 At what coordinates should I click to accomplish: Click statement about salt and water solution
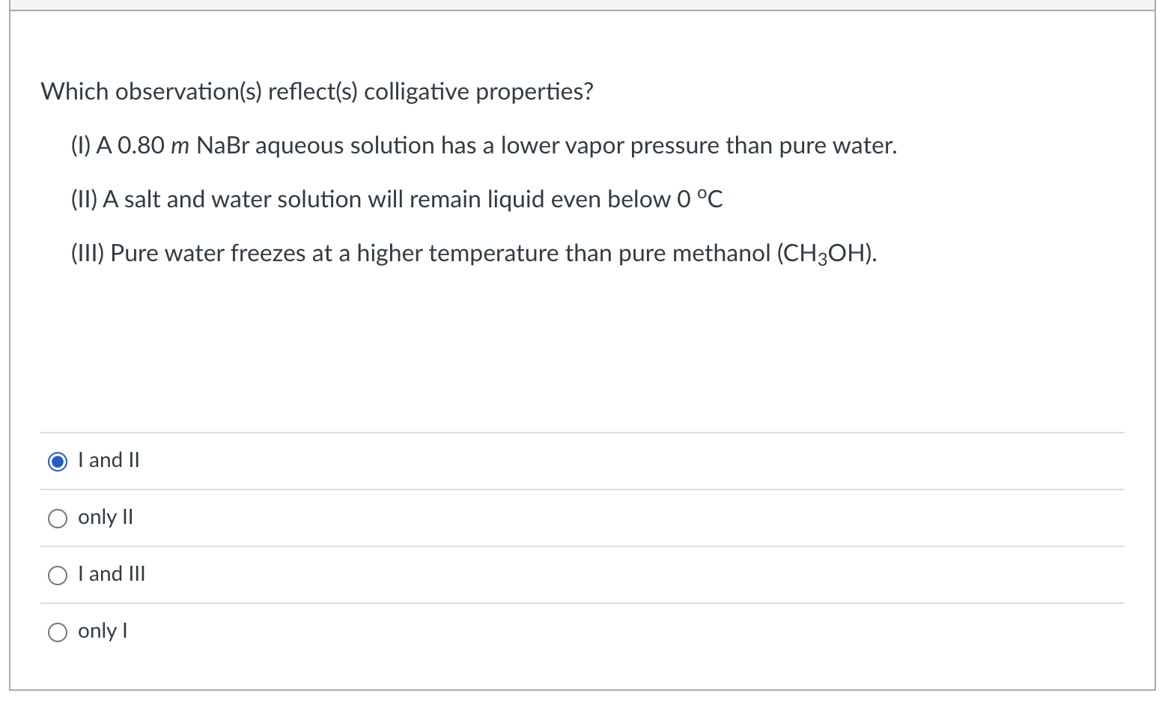[397, 199]
